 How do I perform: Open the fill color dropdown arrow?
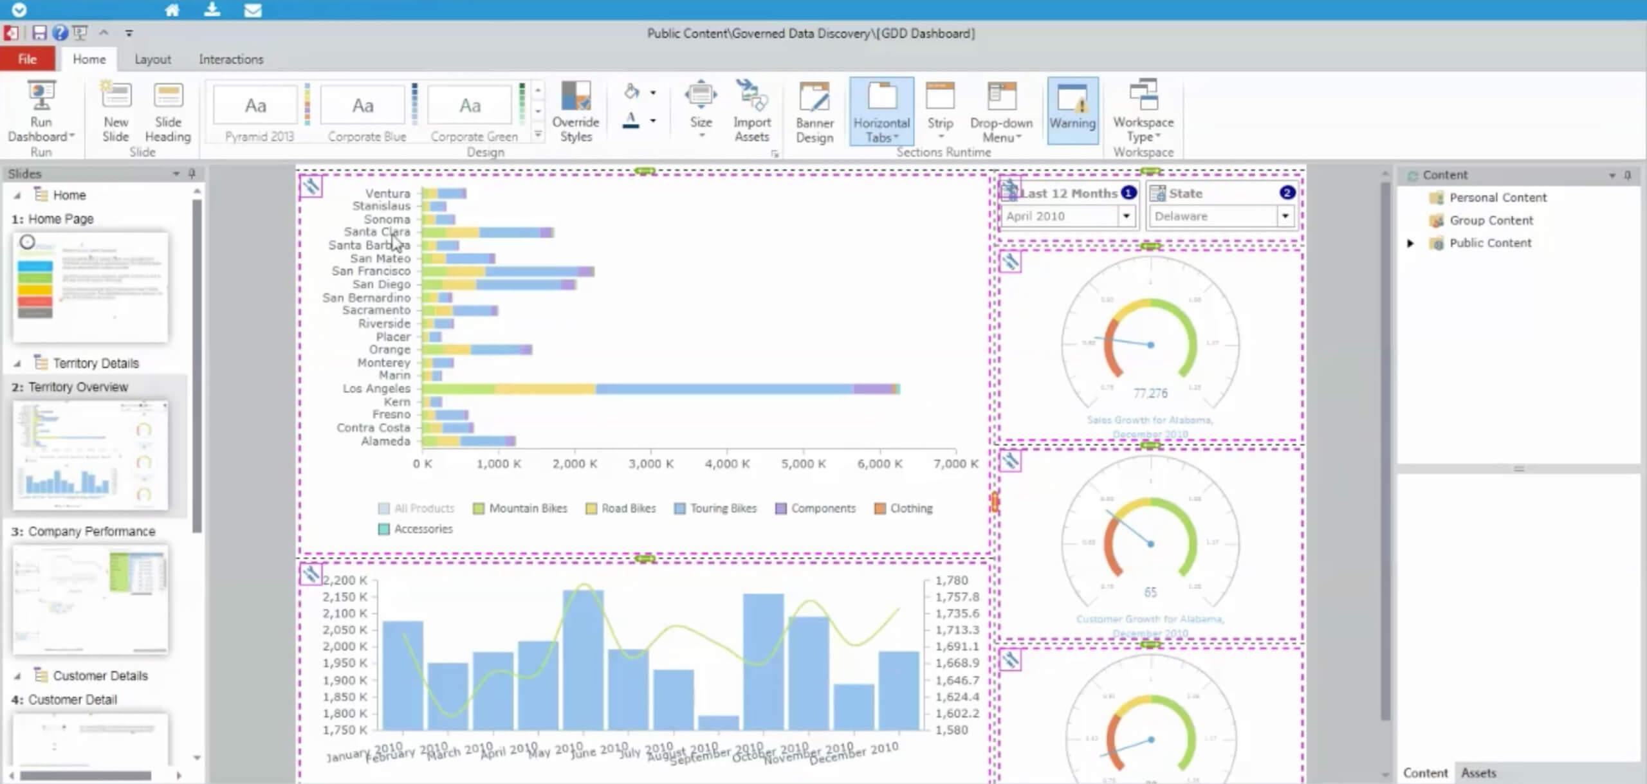pyautogui.click(x=653, y=93)
